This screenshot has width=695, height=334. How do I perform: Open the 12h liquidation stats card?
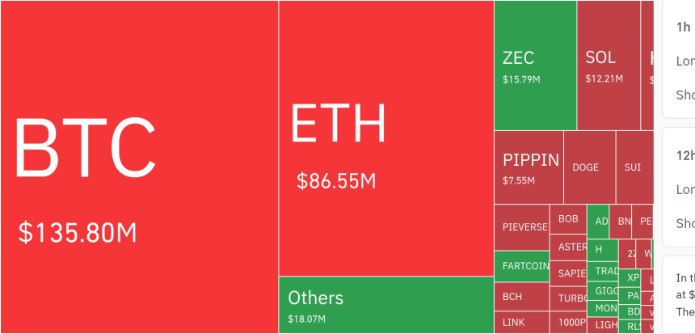tap(680, 187)
